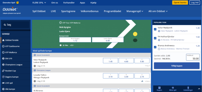Click the football icon beside Champions League sidebar
The image size is (202, 92).
pyautogui.click(x=3, y=65)
